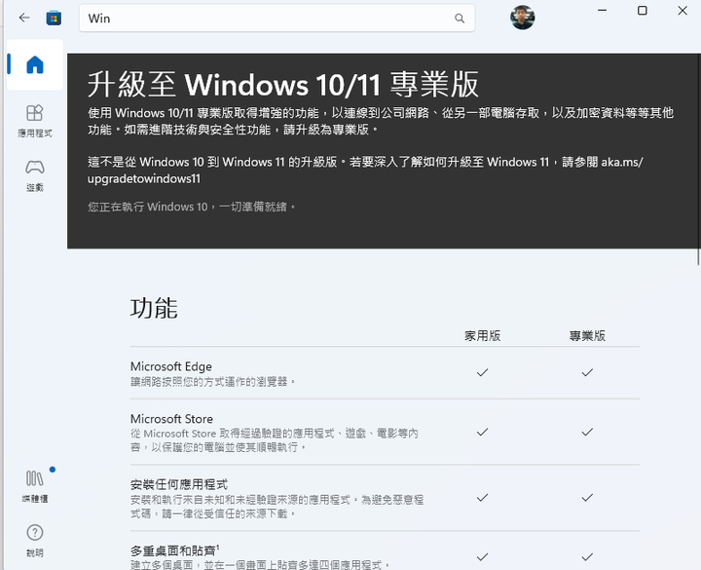Click 專業版 checkmark for 多重桌面和貼齊
Screen dimensions: 701x570
pos(587,557)
